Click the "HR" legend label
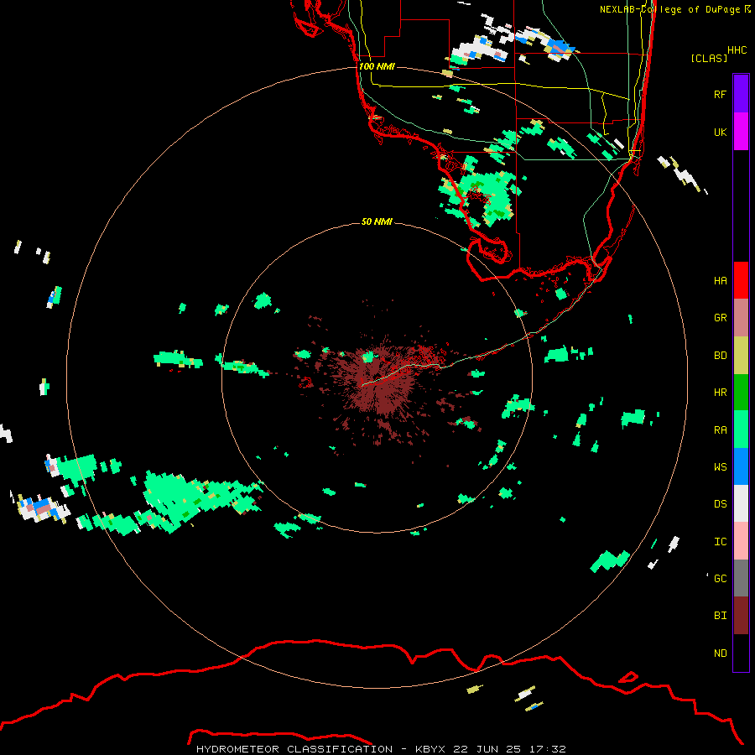Image resolution: width=755 pixels, height=755 pixels. point(720,393)
